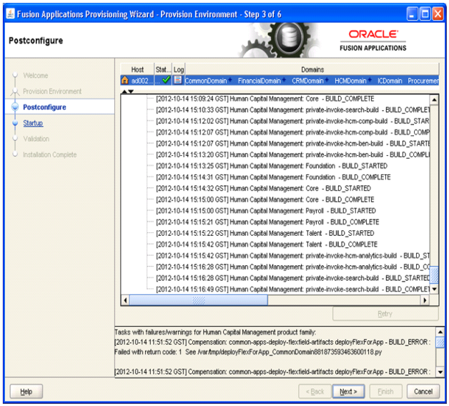The height and width of the screenshot is (406, 449).
Task: Click the home icon beside host ad002
Action: pyautogui.click(x=125, y=81)
